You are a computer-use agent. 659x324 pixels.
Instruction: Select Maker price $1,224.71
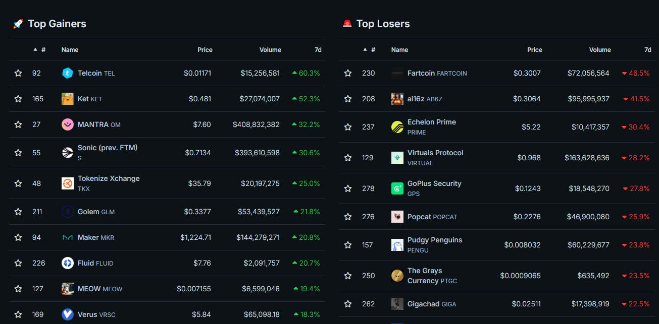(x=195, y=237)
